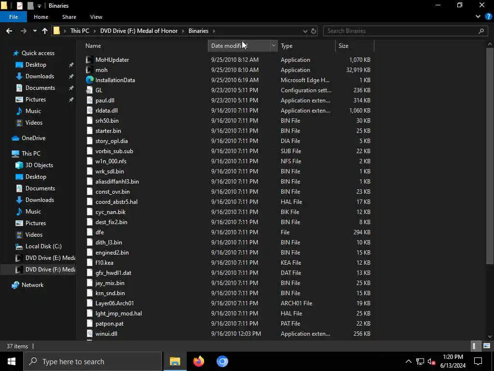The image size is (494, 371).
Task: Navigate to DVD Drive (F:) breadcrumb
Action: coord(139,31)
